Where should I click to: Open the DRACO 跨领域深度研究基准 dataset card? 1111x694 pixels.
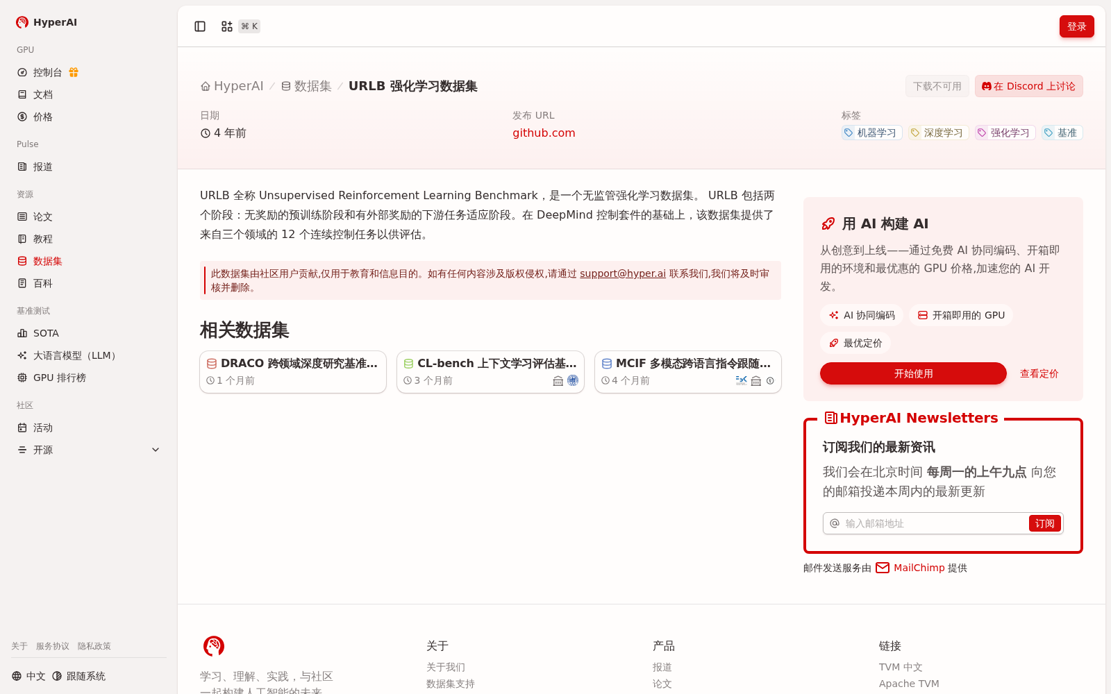[x=293, y=372]
